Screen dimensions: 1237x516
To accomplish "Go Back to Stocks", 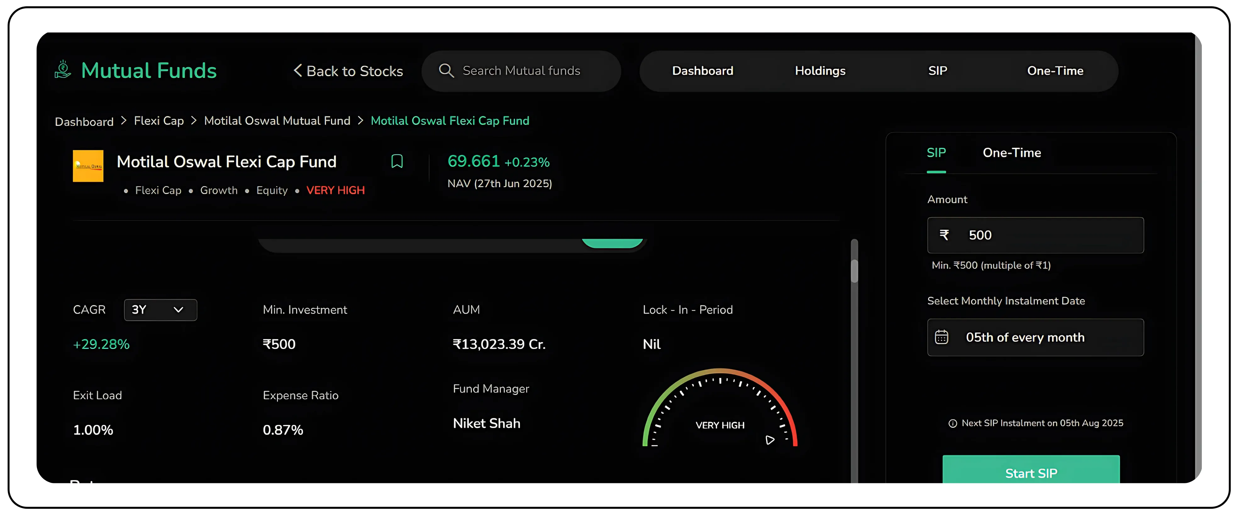I will (x=349, y=71).
